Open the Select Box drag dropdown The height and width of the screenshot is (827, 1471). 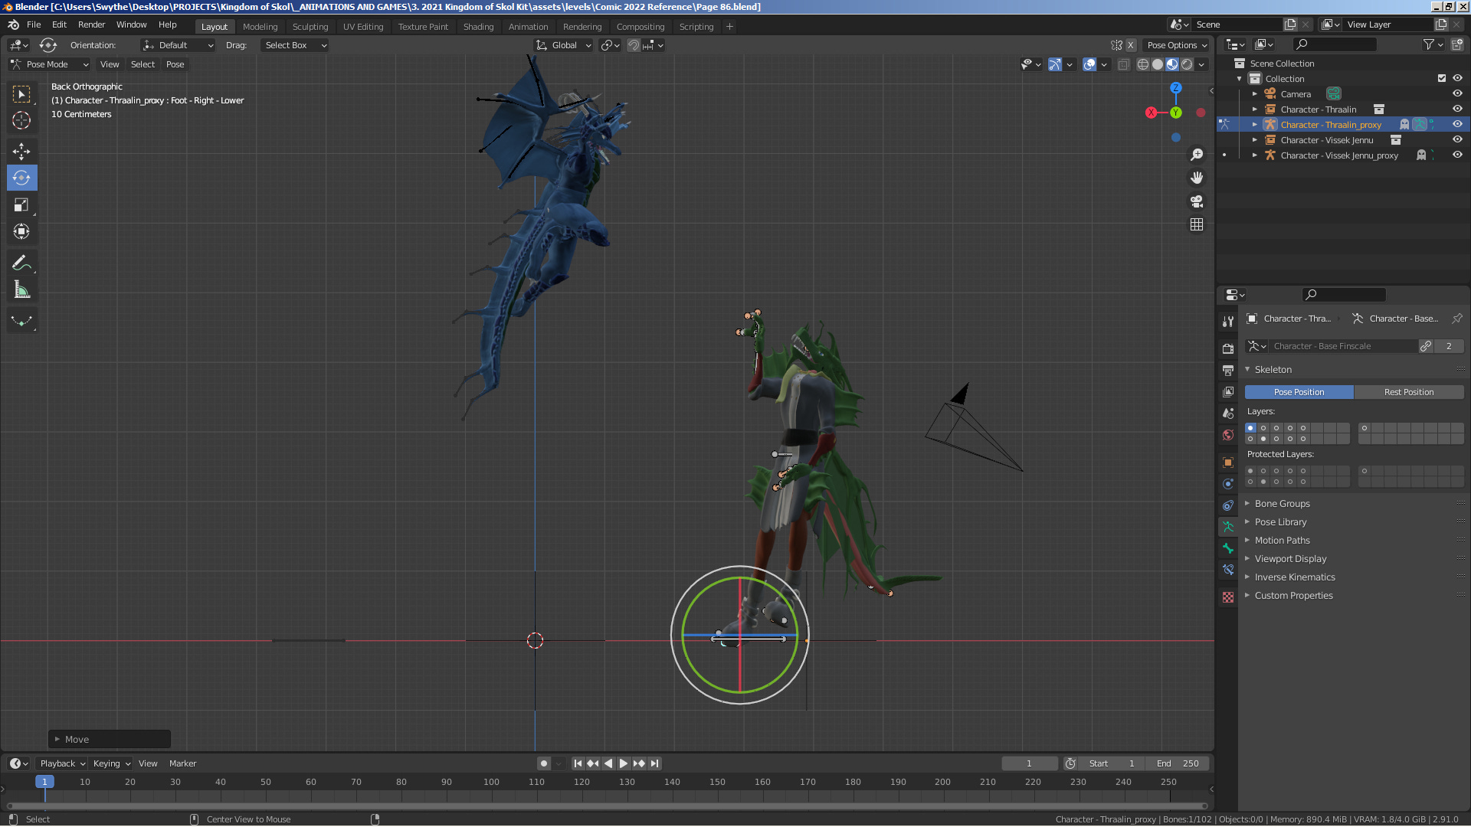[x=294, y=45]
